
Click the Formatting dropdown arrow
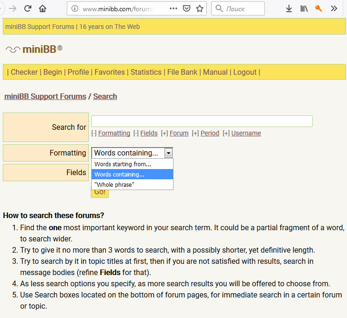point(168,153)
